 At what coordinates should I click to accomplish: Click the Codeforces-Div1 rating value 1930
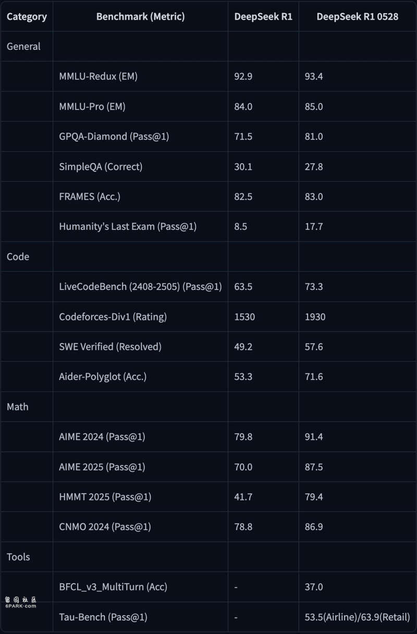point(315,316)
